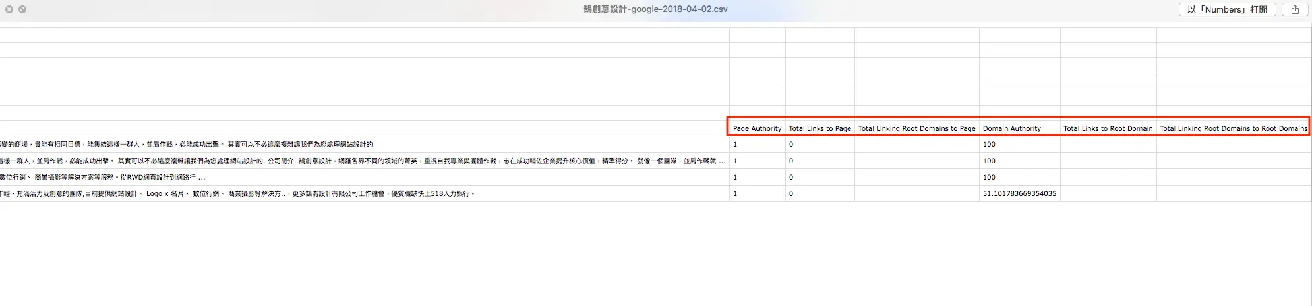
Task: Select the Page Authority header cell
Action: tap(757, 128)
